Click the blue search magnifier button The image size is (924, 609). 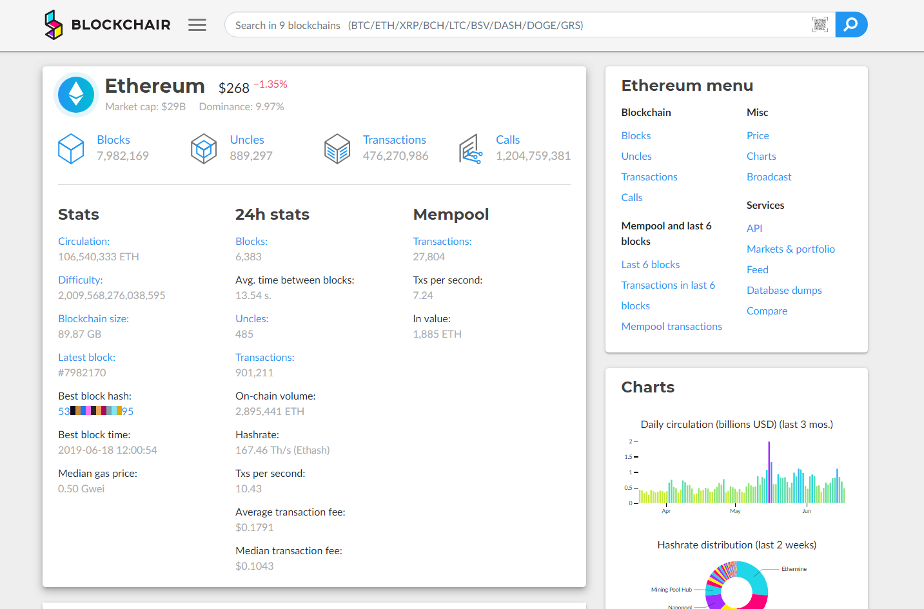point(851,25)
